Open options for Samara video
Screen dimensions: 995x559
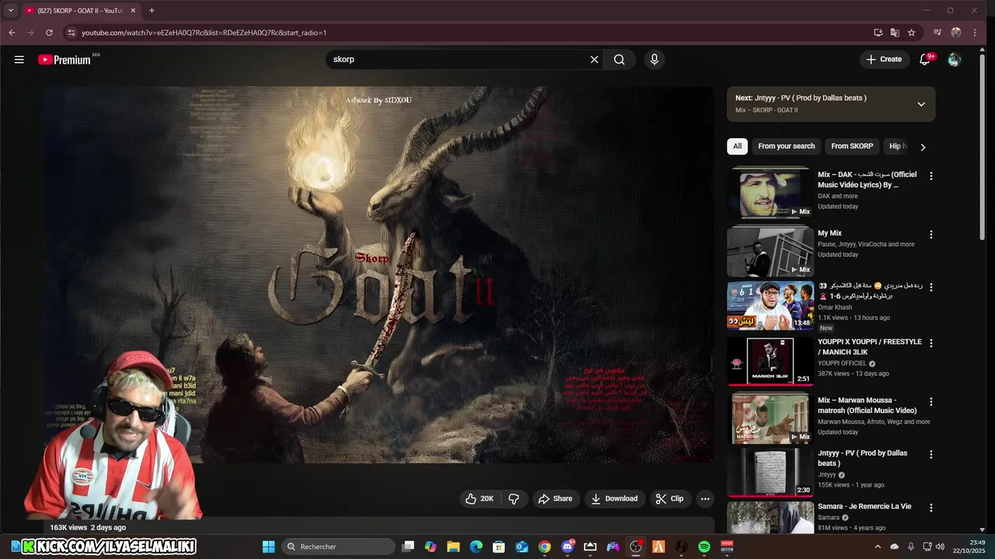(931, 508)
